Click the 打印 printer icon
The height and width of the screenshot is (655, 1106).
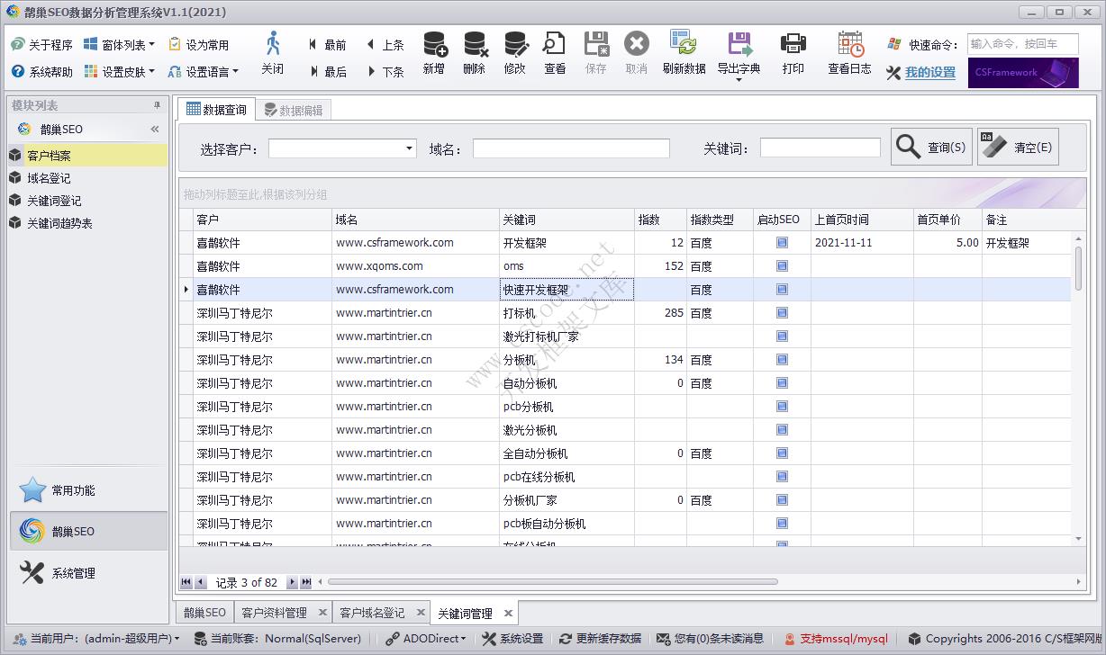(793, 44)
